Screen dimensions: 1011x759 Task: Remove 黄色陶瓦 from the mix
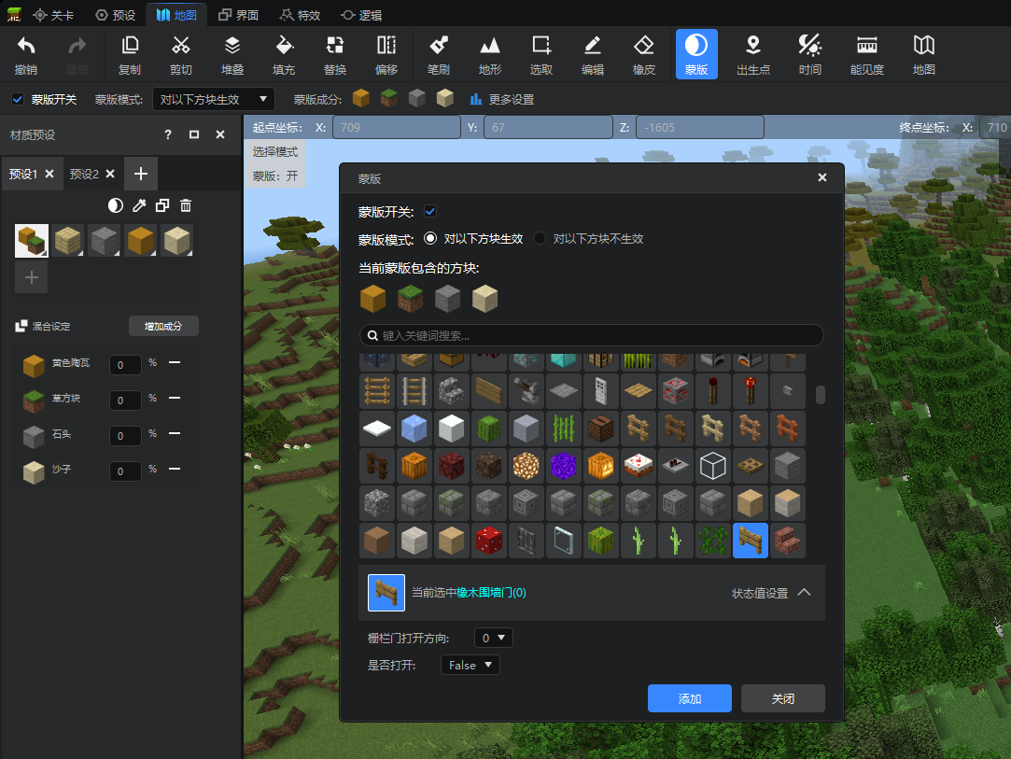tap(174, 362)
